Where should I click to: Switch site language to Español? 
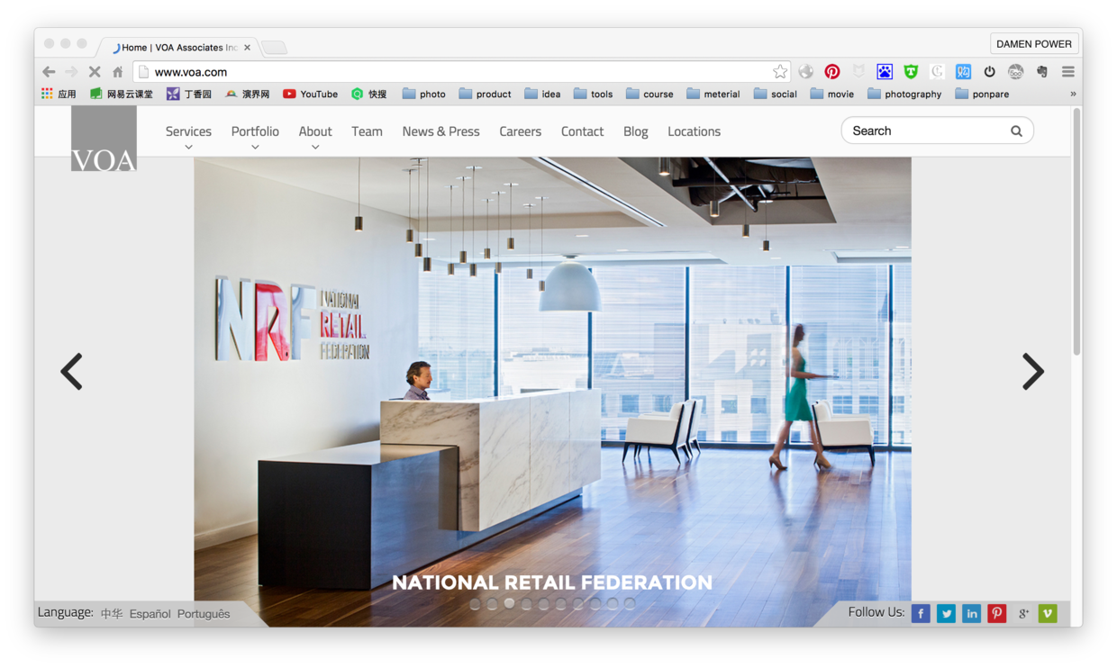(x=150, y=614)
